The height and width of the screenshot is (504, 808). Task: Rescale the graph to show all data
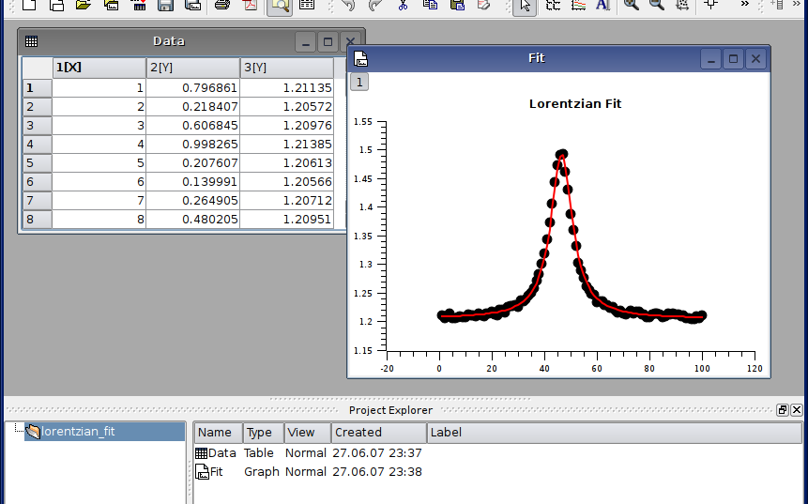pyautogui.click(x=682, y=5)
